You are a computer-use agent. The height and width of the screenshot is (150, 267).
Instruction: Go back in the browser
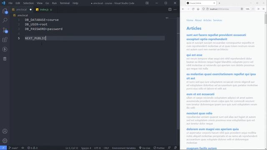(183, 9)
